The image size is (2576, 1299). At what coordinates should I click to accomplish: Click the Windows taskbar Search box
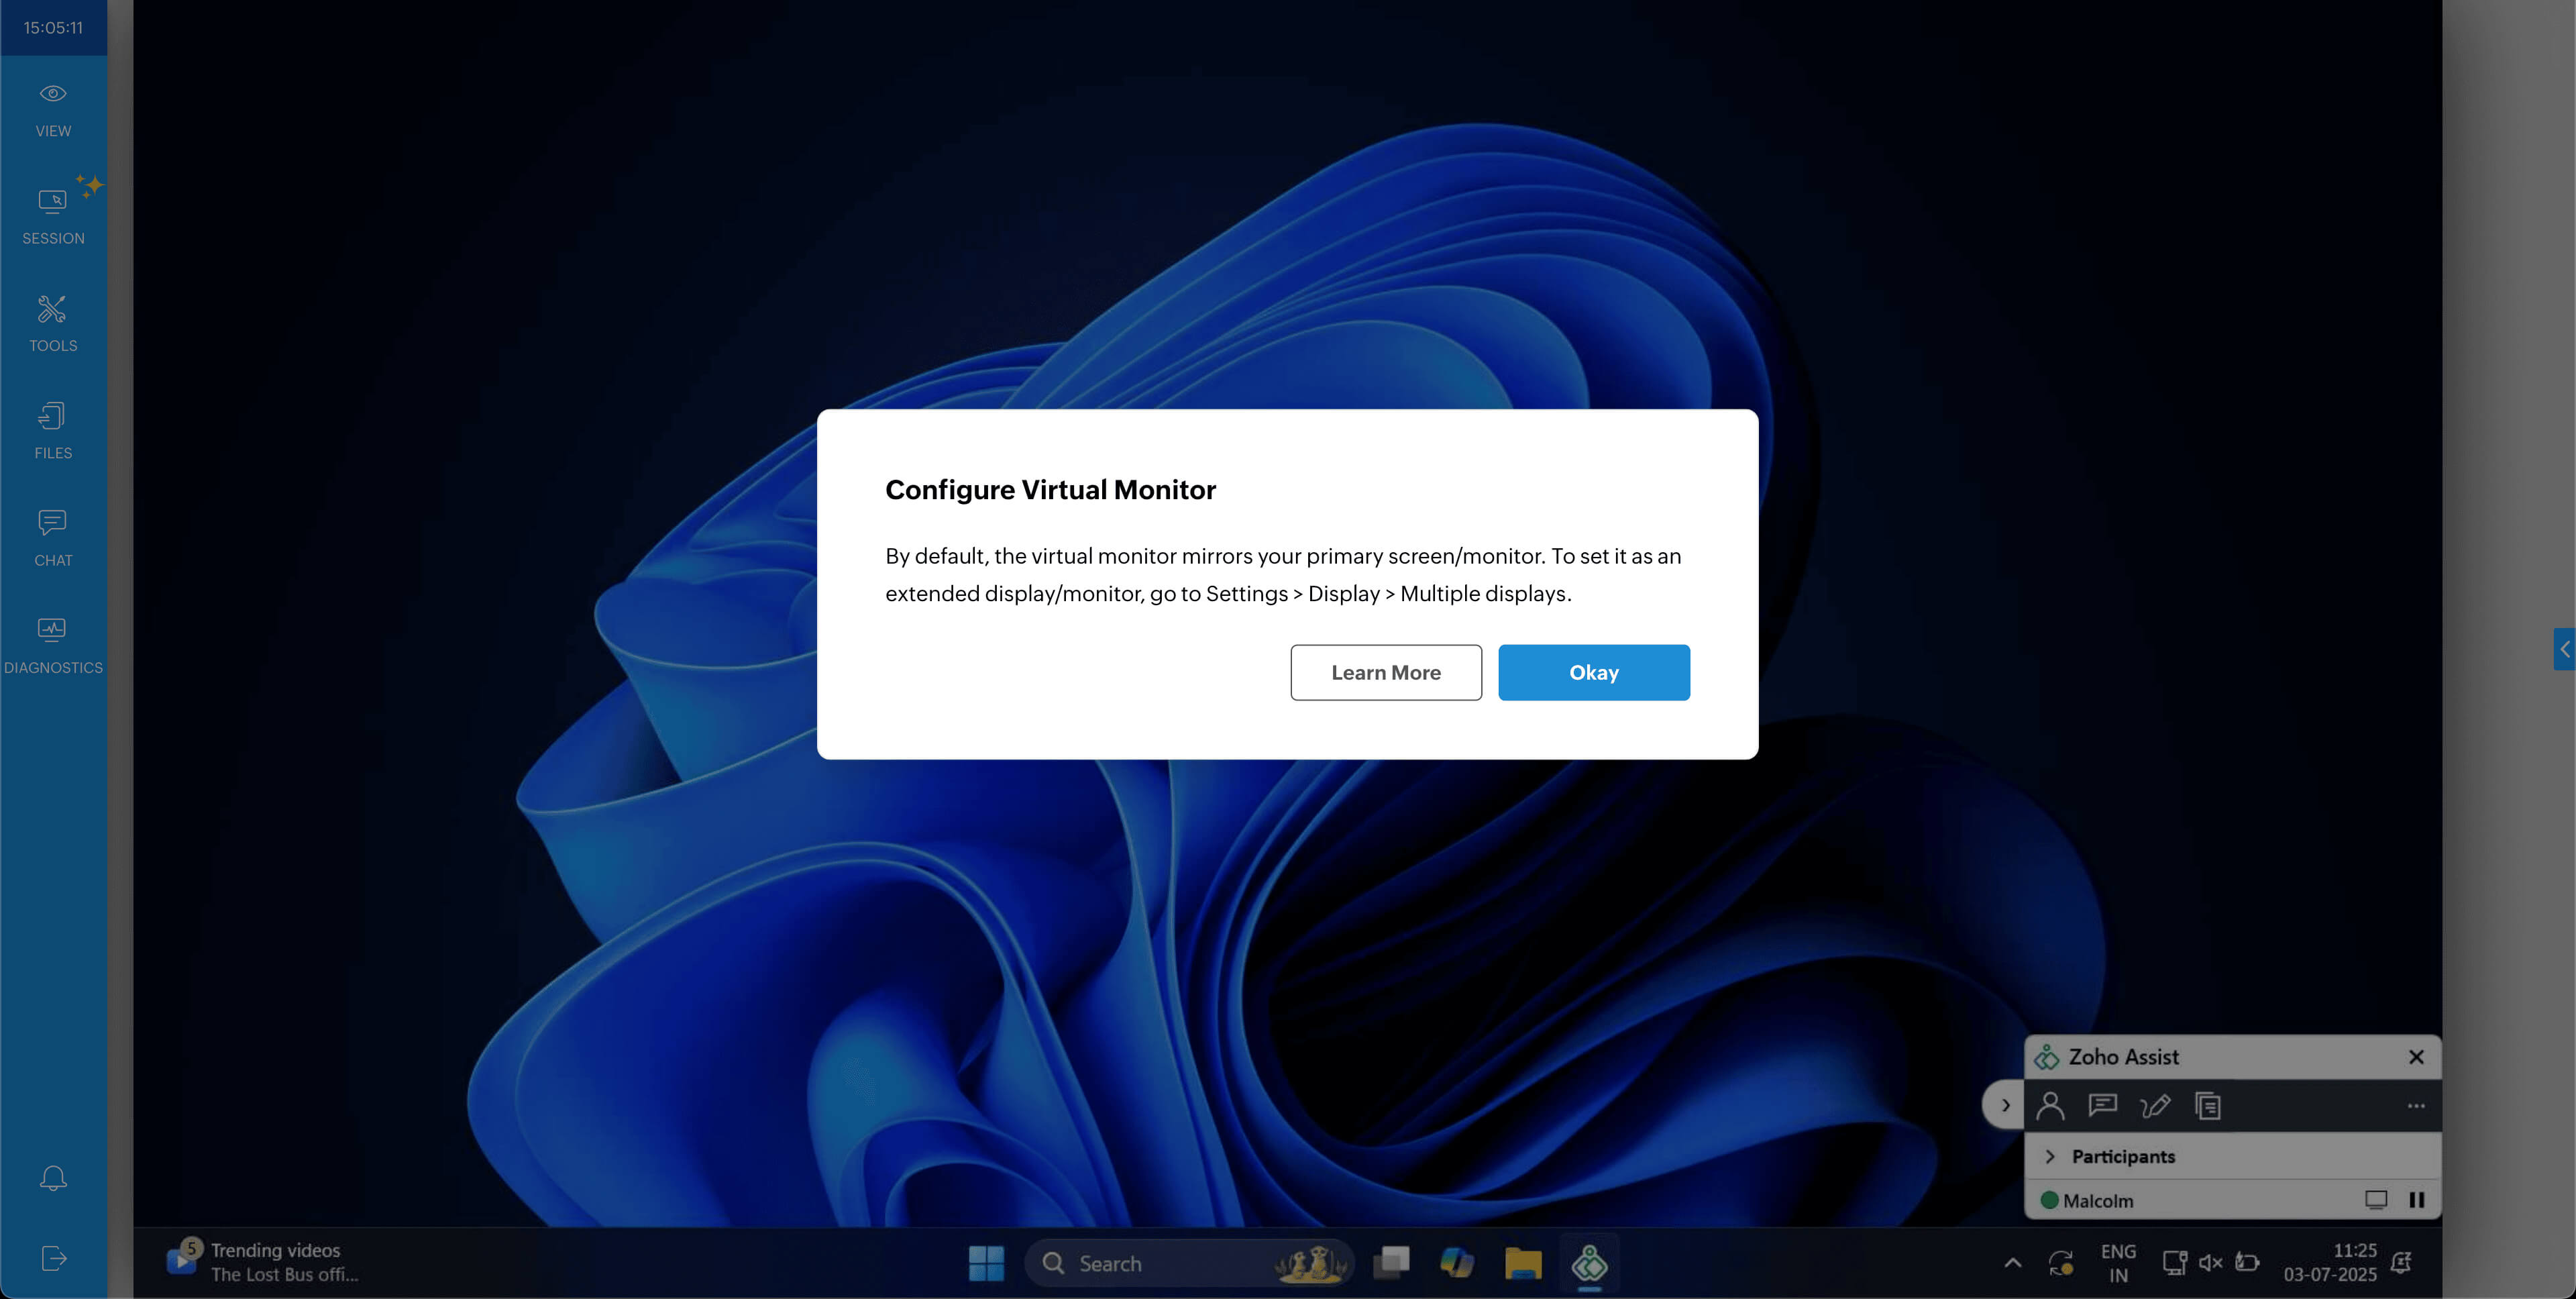pos(1160,1263)
